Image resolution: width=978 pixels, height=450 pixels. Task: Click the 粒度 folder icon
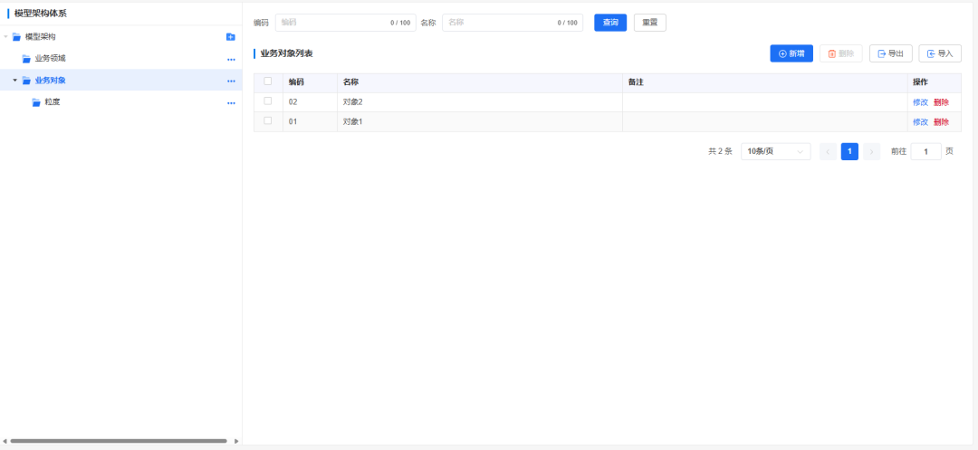point(36,102)
